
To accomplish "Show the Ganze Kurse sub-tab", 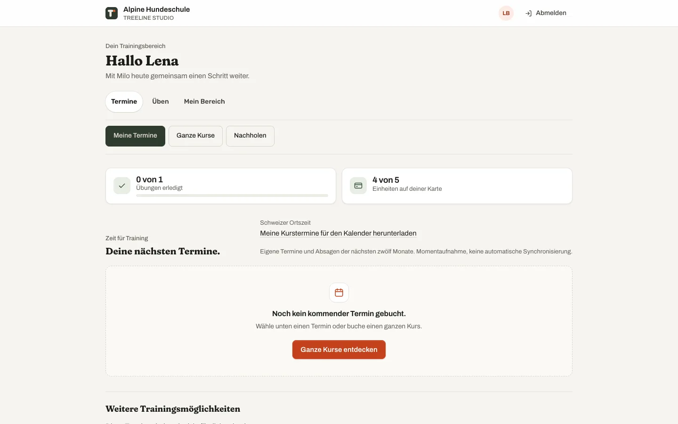I will [x=195, y=136].
